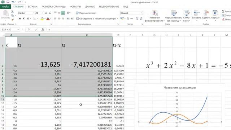Click the Borders icon
Image resolution: width=231 pixels, height=130 pixels.
coord(35,18)
